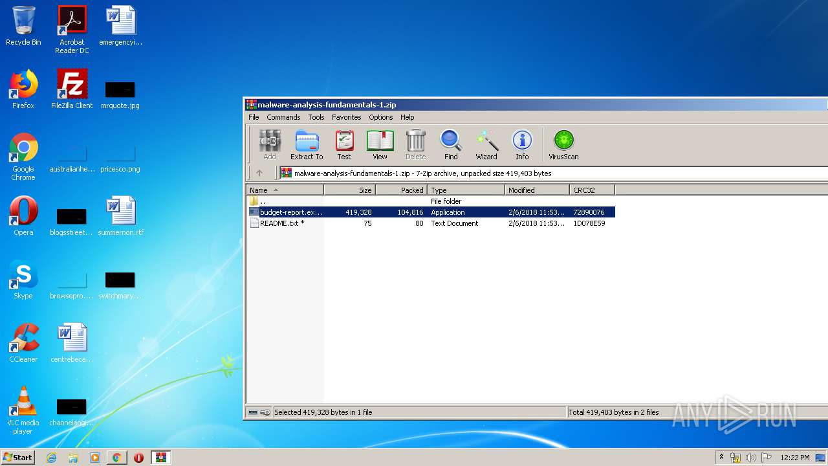This screenshot has height=466, width=828.
Task: Click the disk/key icon in status bar
Action: [259, 412]
